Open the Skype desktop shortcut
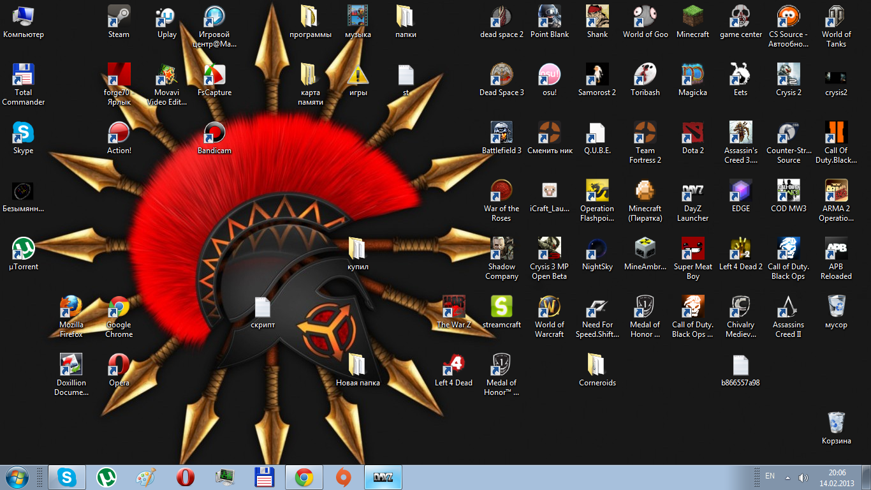The width and height of the screenshot is (871, 490). tap(24, 138)
